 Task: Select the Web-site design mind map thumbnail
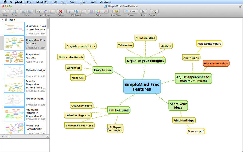click(x=14, y=71)
